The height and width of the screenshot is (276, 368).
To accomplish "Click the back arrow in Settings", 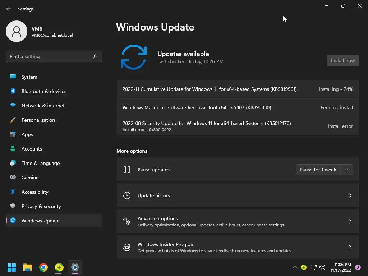I will pyautogui.click(x=9, y=9).
